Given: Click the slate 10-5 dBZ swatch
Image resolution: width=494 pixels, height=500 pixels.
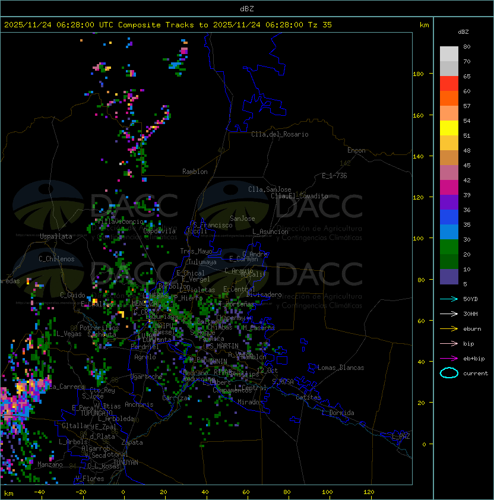Looking at the screenshot, I should click(x=449, y=277).
